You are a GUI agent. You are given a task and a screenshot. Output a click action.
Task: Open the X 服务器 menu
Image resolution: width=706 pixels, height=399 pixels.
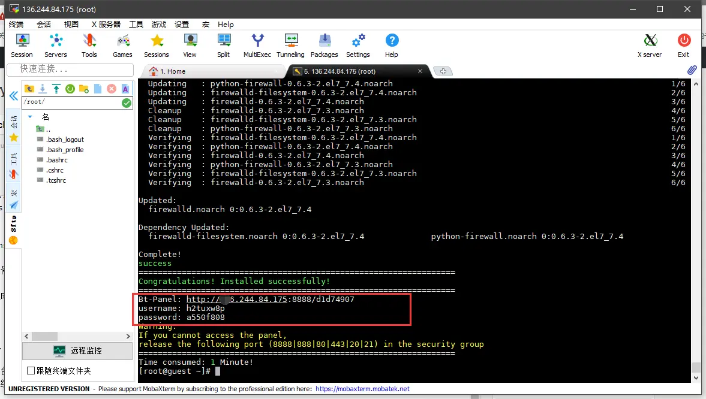pos(106,25)
